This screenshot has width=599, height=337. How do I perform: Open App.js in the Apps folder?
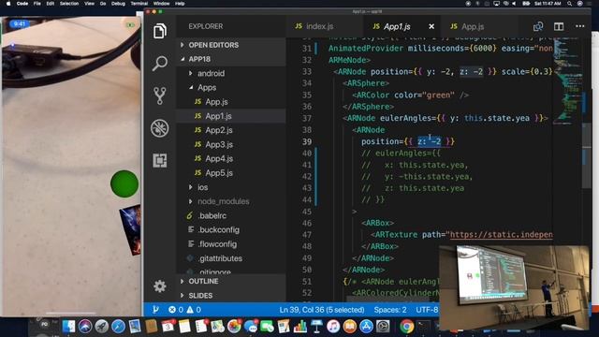(x=231, y=102)
